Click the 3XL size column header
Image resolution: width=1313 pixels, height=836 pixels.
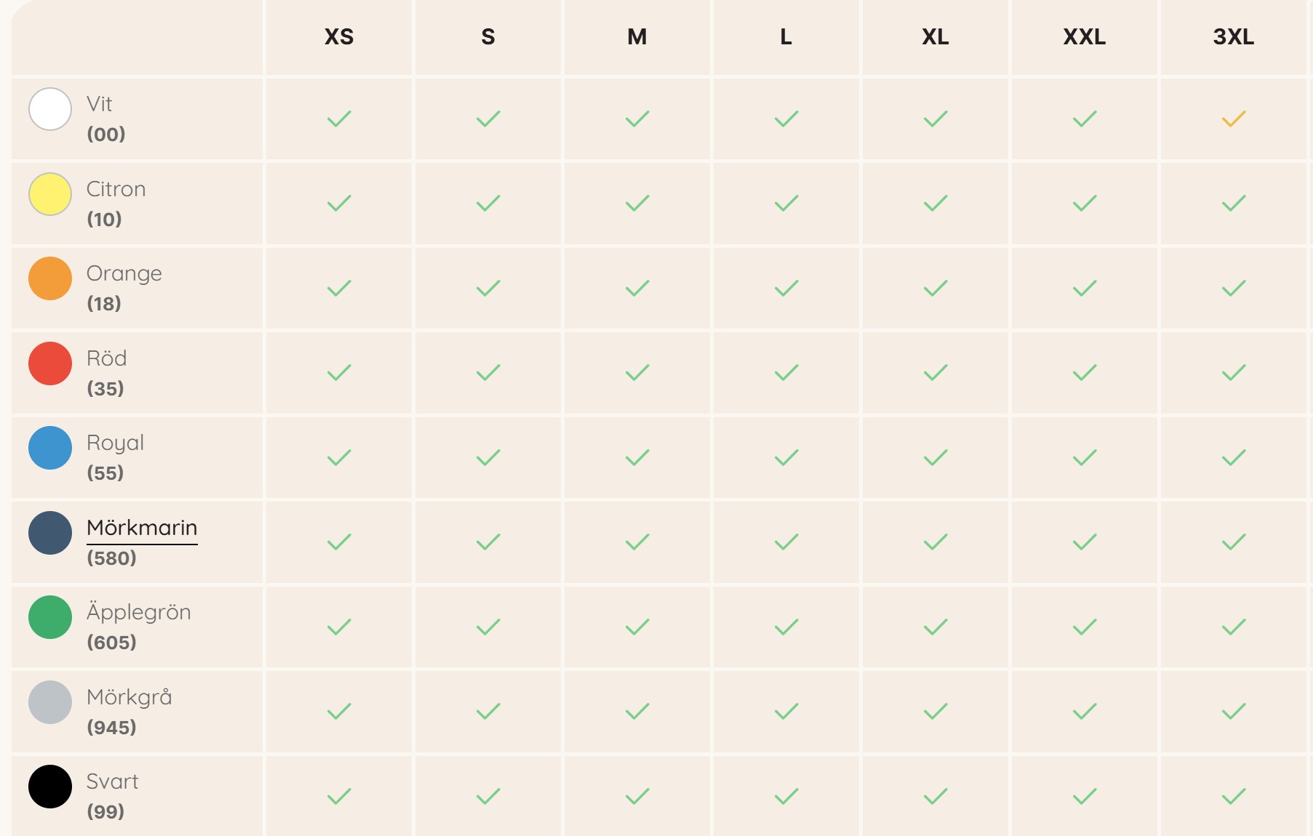point(1234,36)
